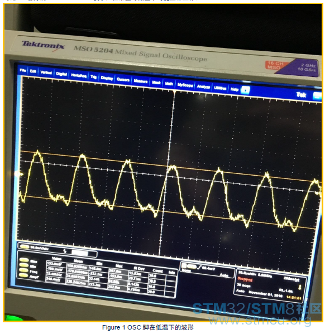
Task: Open the Measure menu
Action: pyautogui.click(x=141, y=81)
